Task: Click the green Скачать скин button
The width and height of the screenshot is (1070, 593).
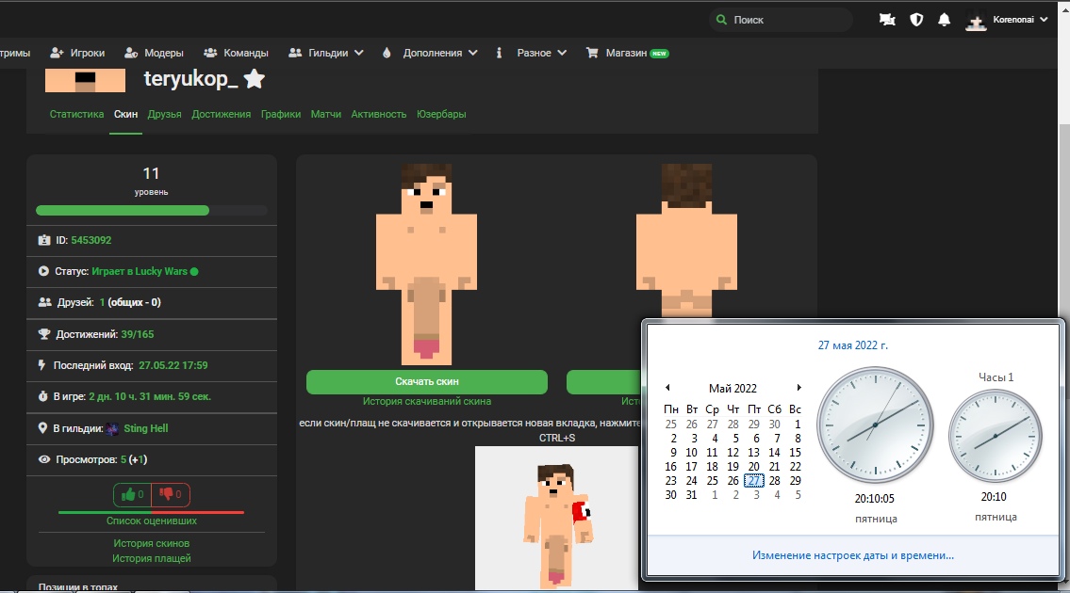Action: point(426,382)
